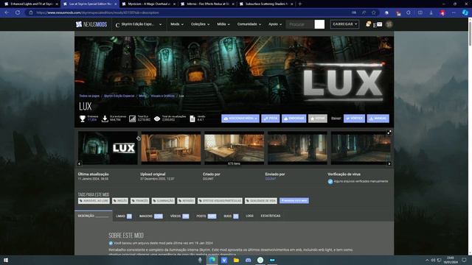Click the taskbar microphone icon
Viewport: 472px width, 265px height.
tap(200, 260)
